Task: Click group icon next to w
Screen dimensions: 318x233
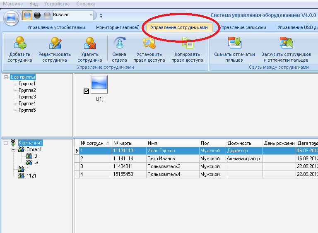Action: [29, 162]
